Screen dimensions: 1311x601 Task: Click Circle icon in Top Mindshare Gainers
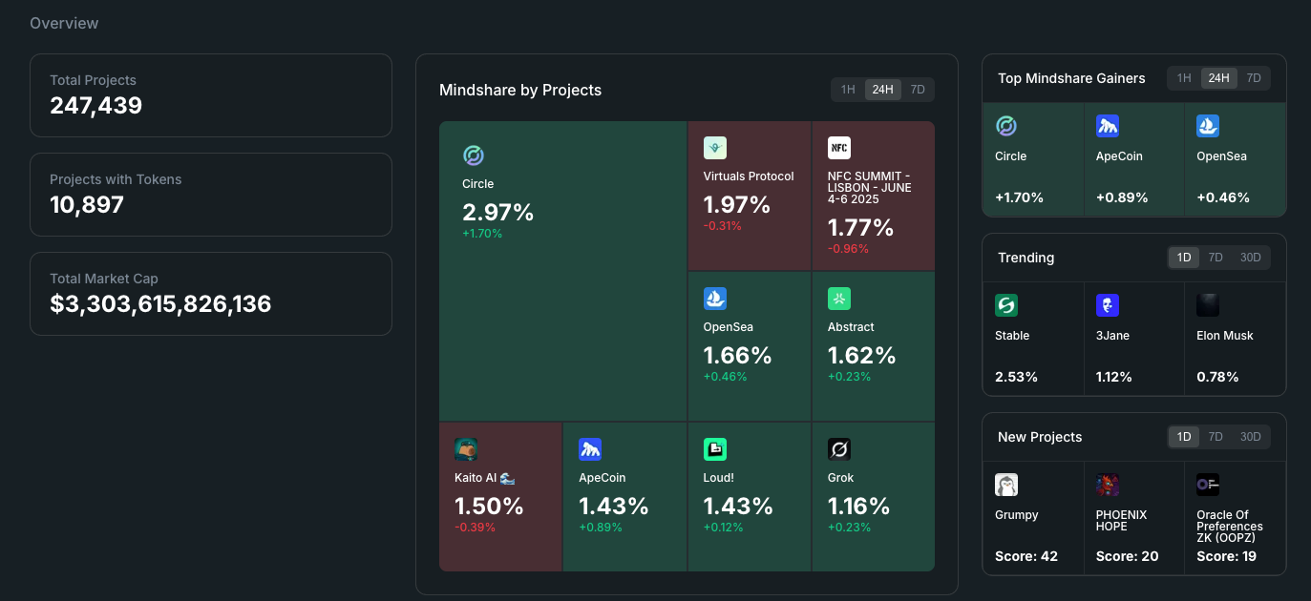1006,126
